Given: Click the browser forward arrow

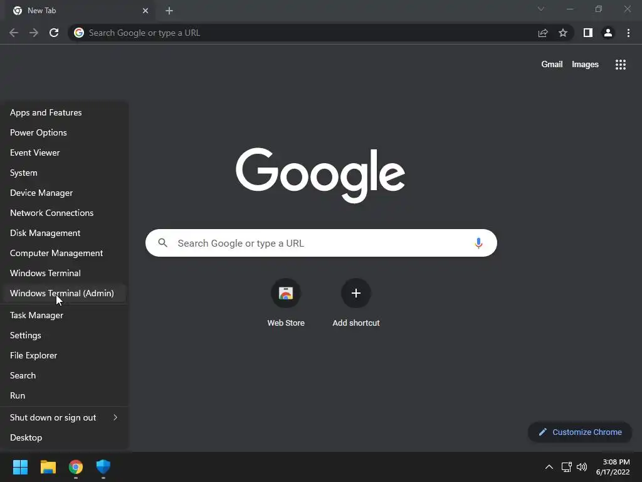Looking at the screenshot, I should pos(34,33).
